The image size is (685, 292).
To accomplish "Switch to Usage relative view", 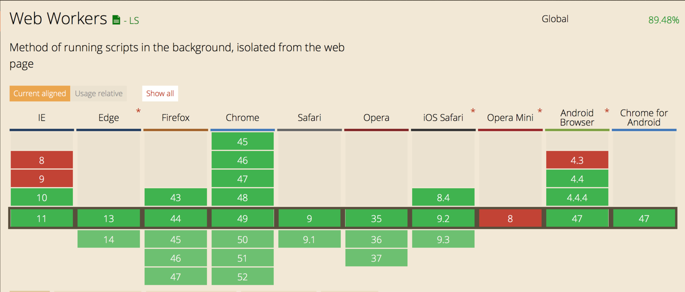I will 98,93.
